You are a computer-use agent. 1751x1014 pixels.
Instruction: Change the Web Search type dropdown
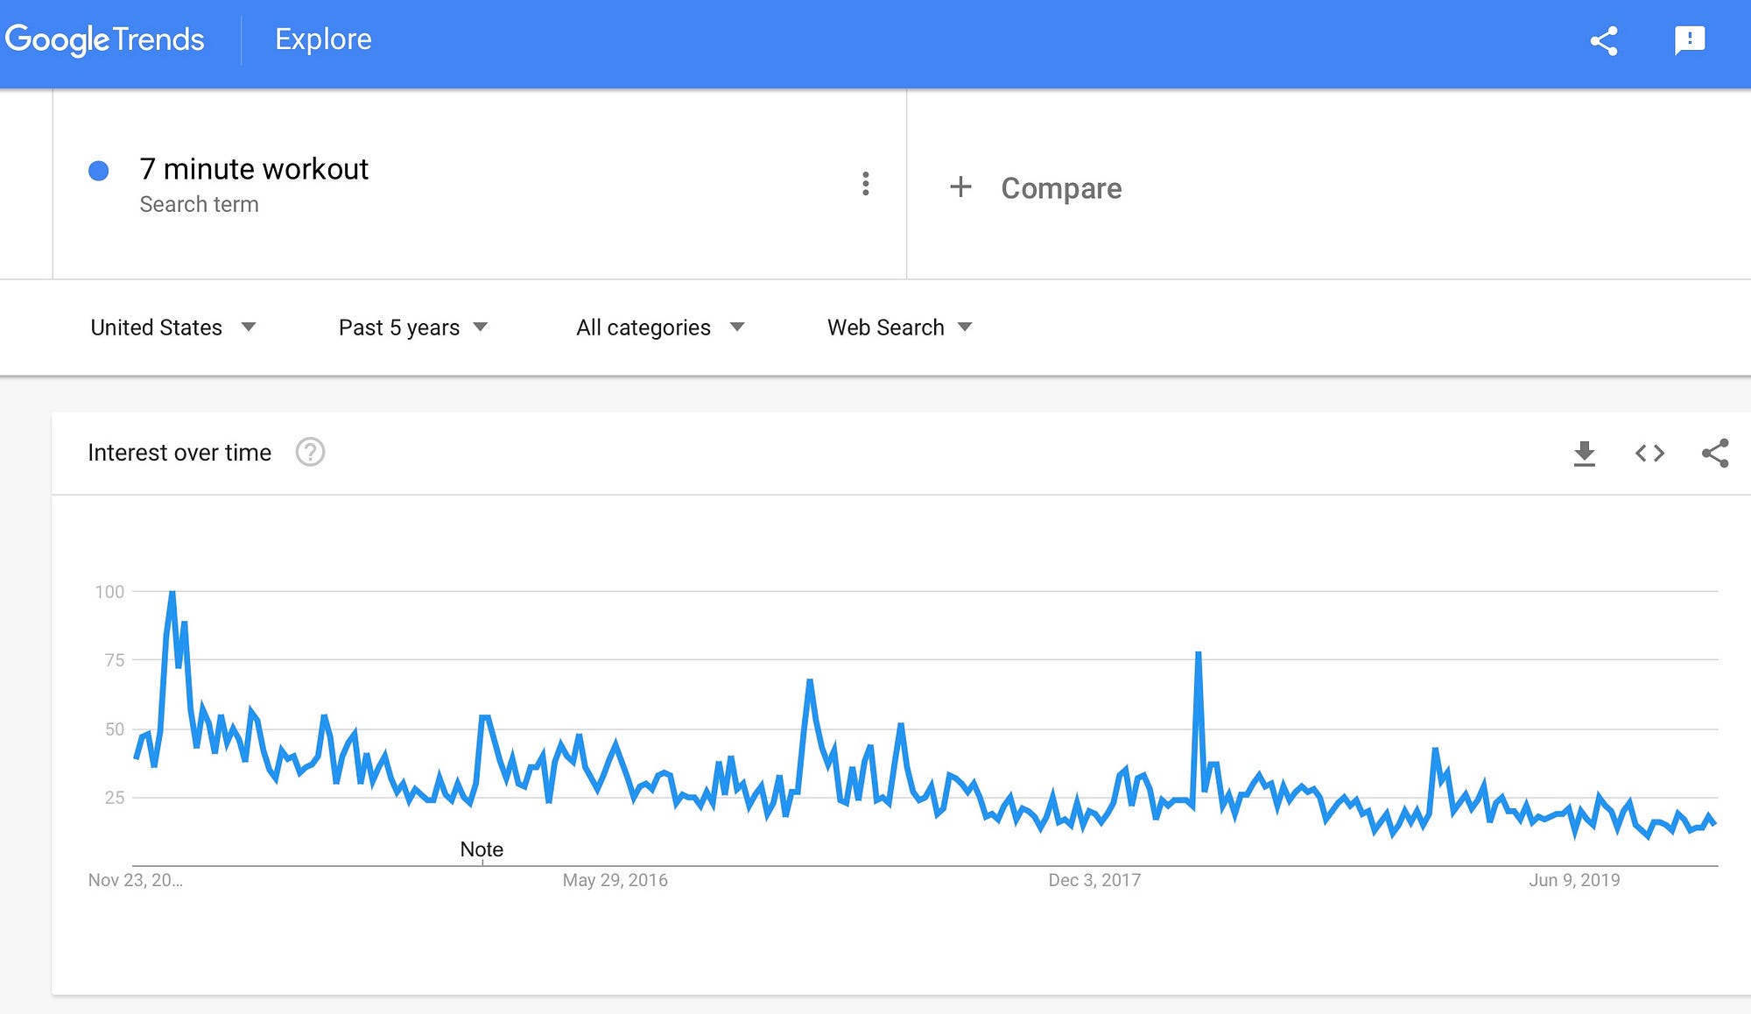[x=899, y=327]
